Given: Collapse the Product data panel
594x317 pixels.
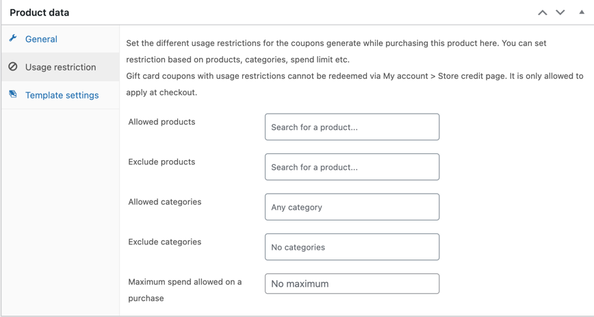Looking at the screenshot, I should click(582, 12).
